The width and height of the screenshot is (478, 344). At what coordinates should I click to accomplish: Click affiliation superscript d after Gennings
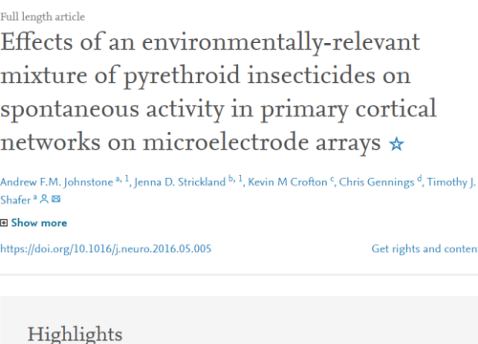[420, 179]
